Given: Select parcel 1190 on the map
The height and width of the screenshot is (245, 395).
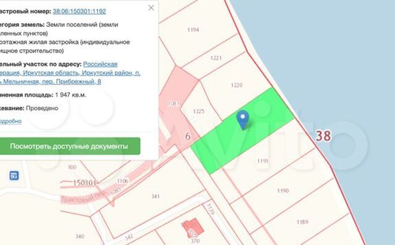Looking at the screenshot, I should [283, 191].
